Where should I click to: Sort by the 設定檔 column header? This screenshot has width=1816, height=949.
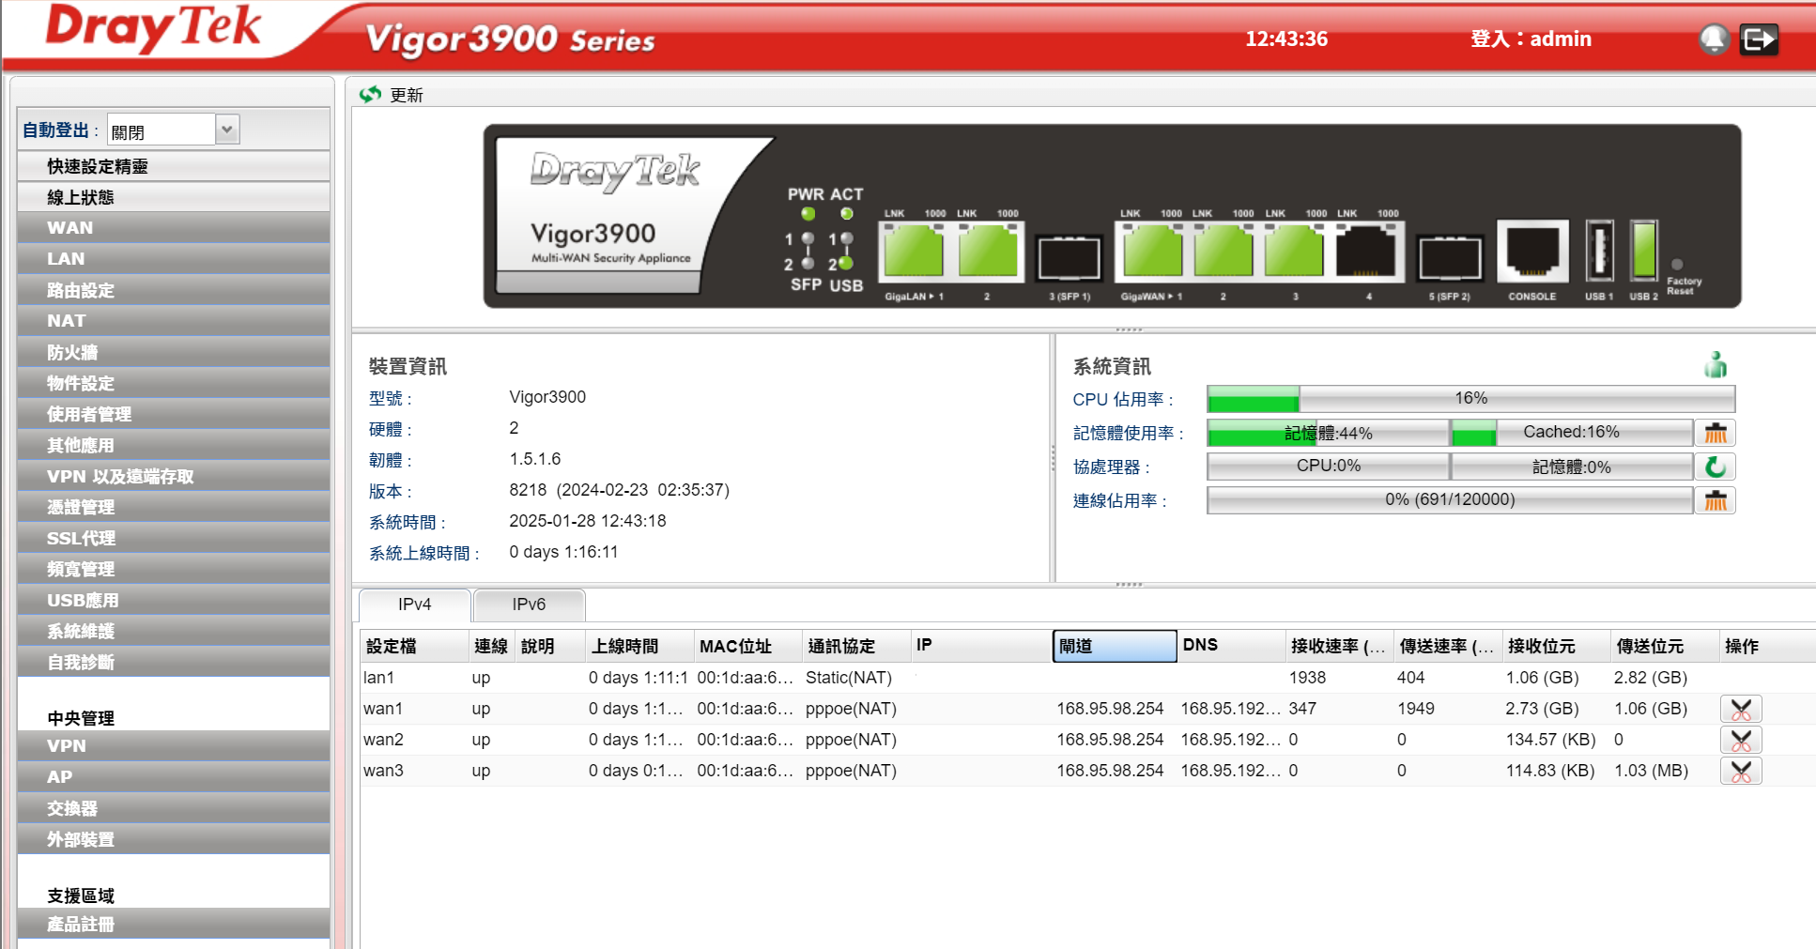point(415,646)
